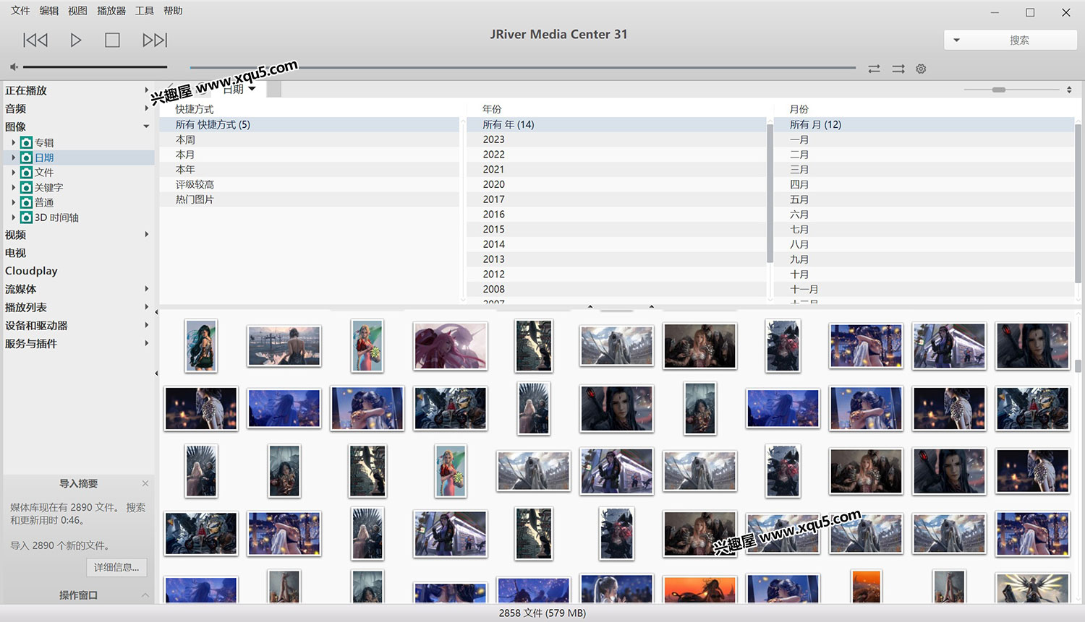Click the thumbnail size stepper arrows

coord(1069,90)
